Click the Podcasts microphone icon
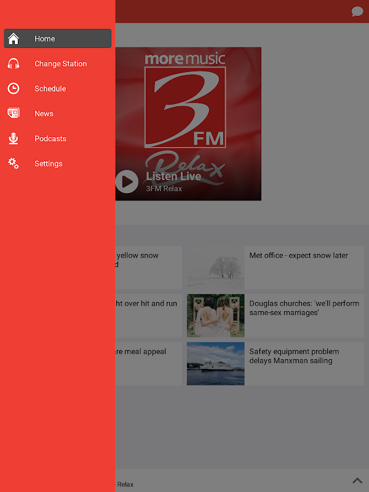The height and width of the screenshot is (492, 369). (x=14, y=138)
